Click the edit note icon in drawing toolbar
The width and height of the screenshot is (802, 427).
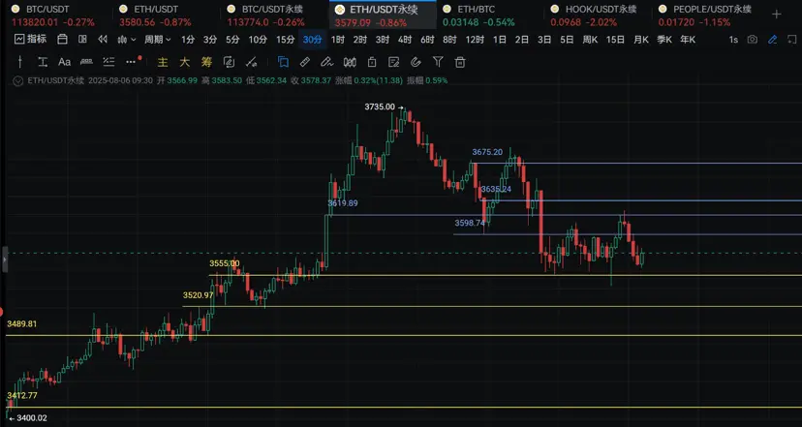394,62
